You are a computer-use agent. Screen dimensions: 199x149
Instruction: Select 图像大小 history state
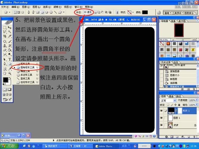[175, 75]
